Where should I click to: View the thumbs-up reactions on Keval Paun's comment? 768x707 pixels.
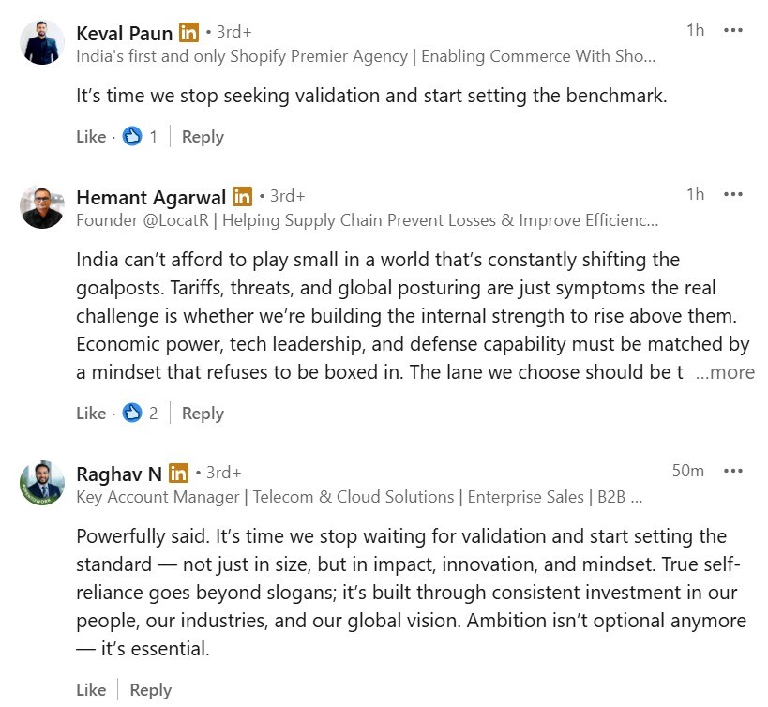pyautogui.click(x=140, y=137)
